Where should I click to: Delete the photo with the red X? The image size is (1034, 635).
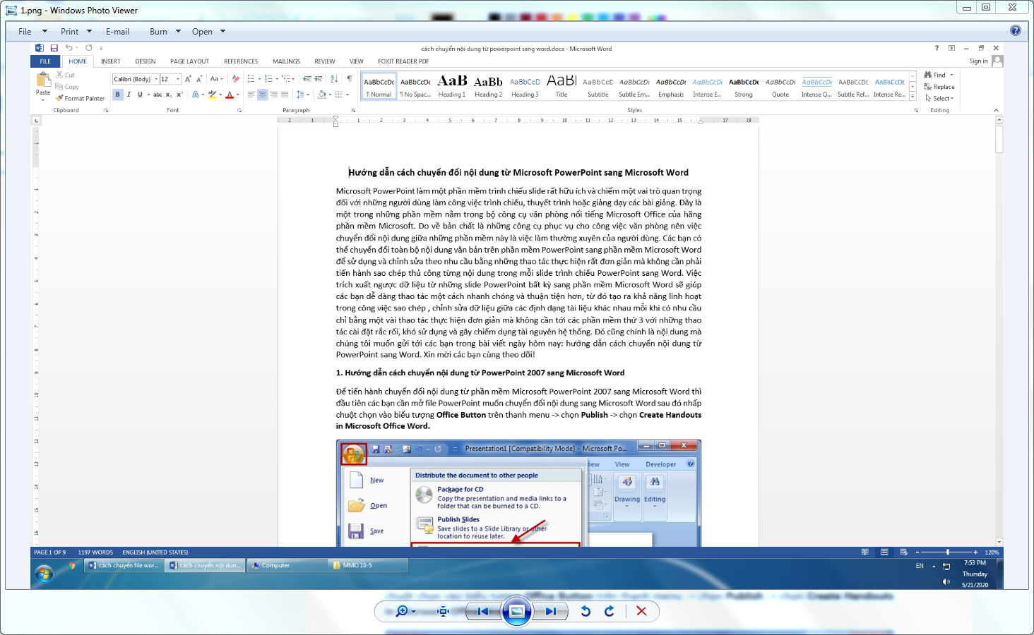[641, 611]
